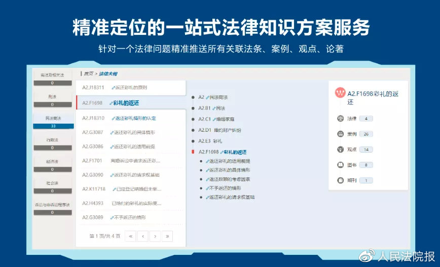Image resolution: width=440 pixels, height=267 pixels.
Task: Open list row A2.G3087 返还彩礼的具体情形
Action: [x=131, y=132]
